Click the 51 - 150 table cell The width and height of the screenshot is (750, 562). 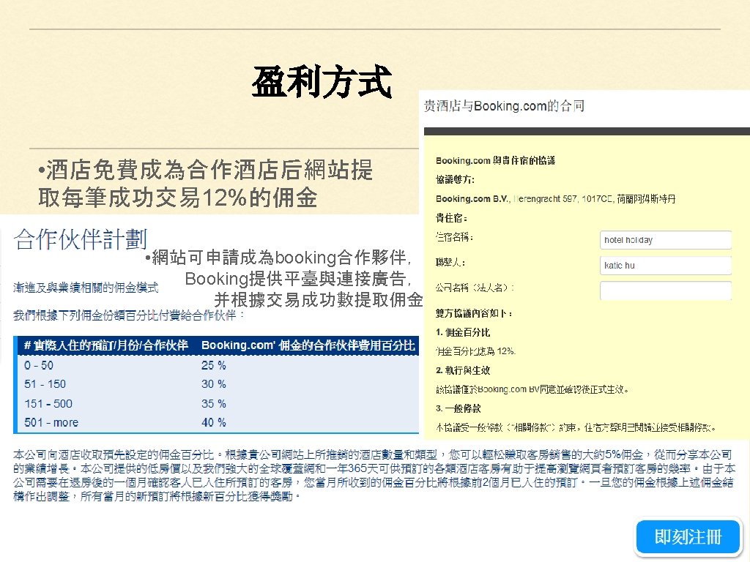tap(45, 384)
